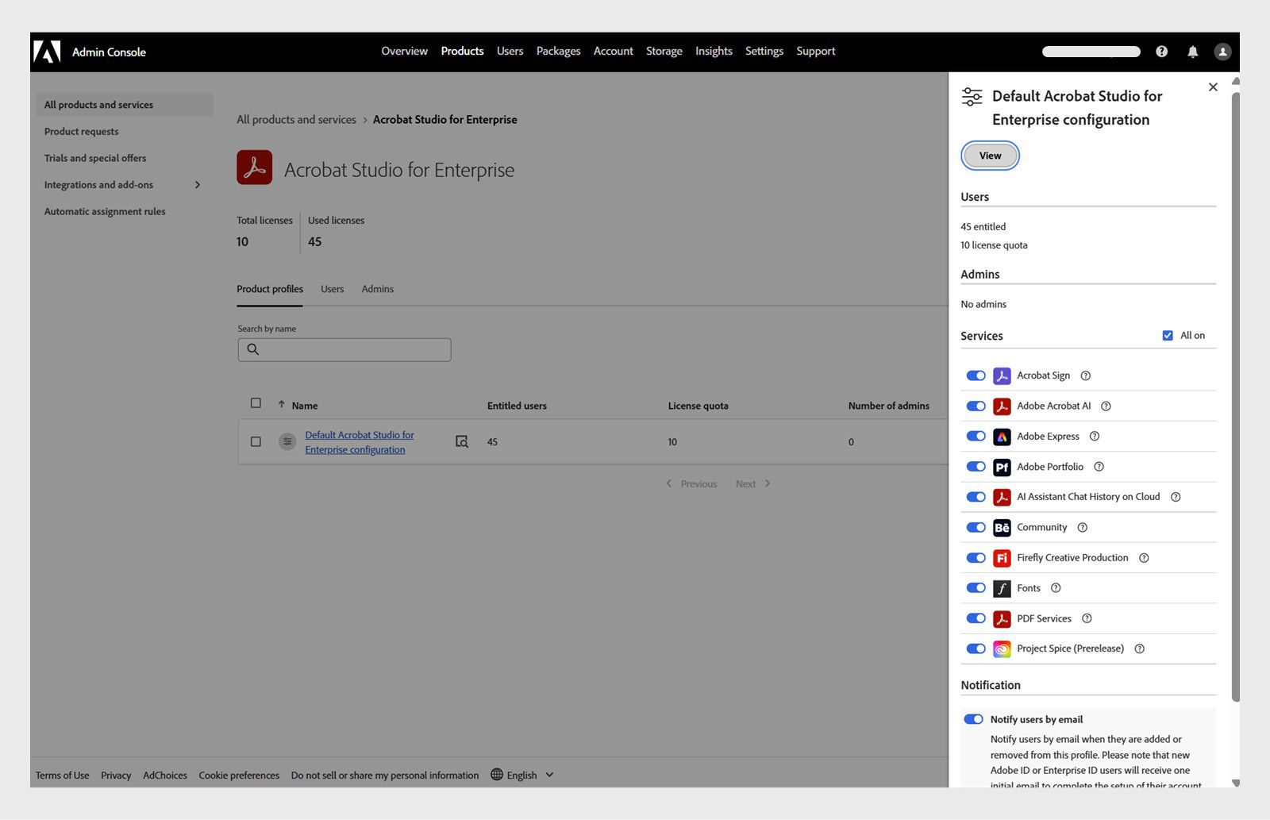Open info tooltip for Community

click(1082, 528)
